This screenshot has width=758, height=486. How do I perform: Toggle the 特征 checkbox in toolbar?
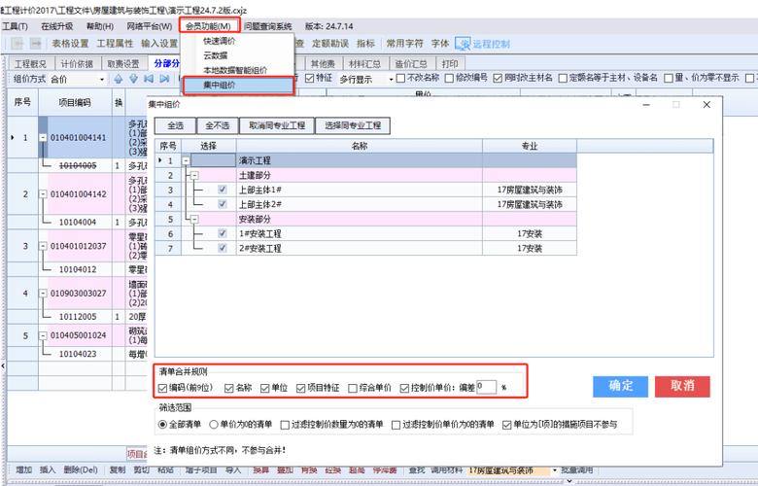click(x=309, y=78)
